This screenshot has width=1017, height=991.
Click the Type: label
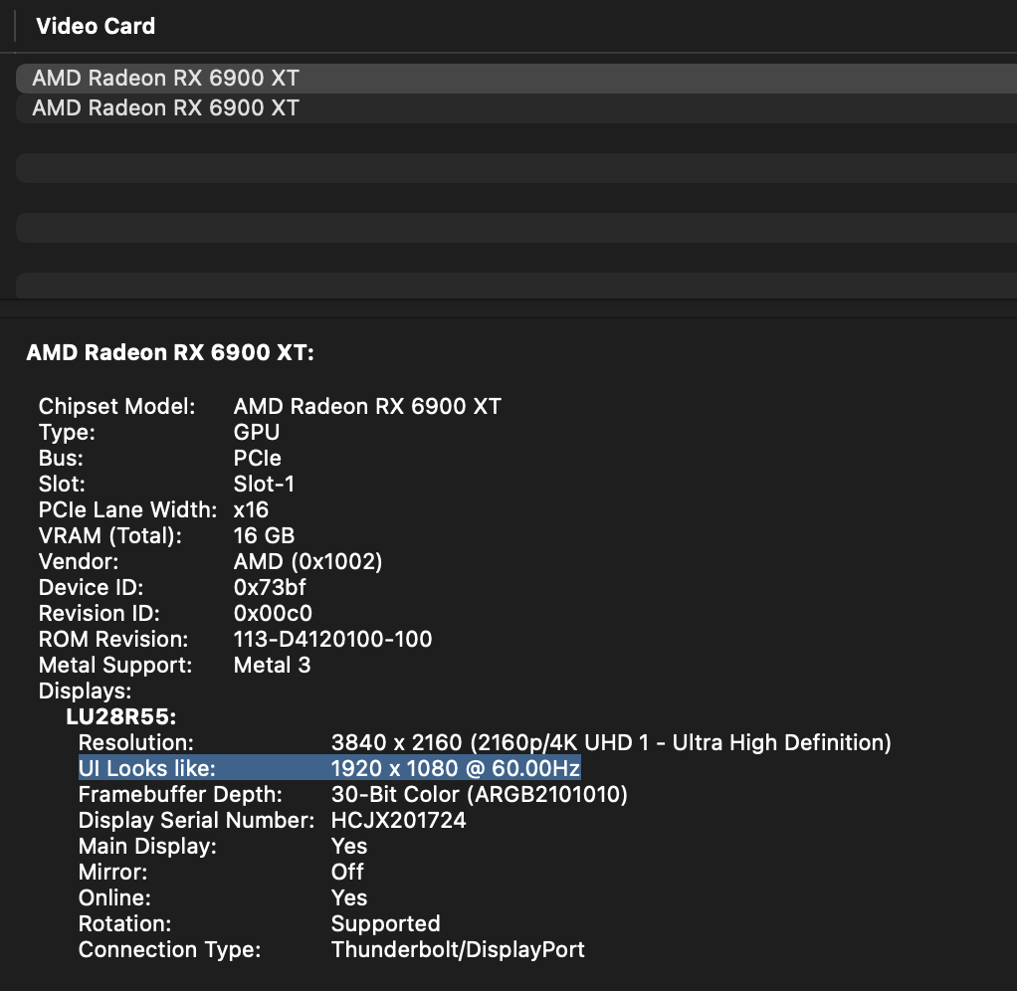coord(67,432)
